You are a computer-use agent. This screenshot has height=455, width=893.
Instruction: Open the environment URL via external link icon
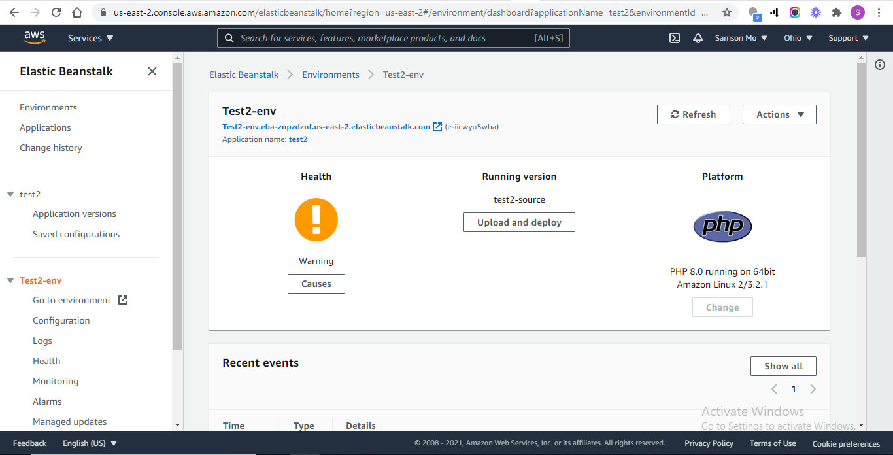(x=437, y=126)
